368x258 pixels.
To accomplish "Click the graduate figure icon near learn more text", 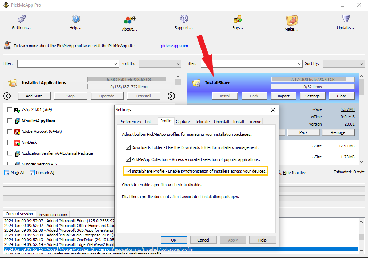I will [7, 45].
